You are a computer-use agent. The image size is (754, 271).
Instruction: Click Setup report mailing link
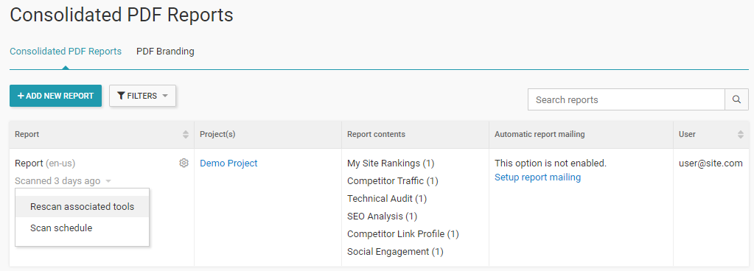click(537, 177)
